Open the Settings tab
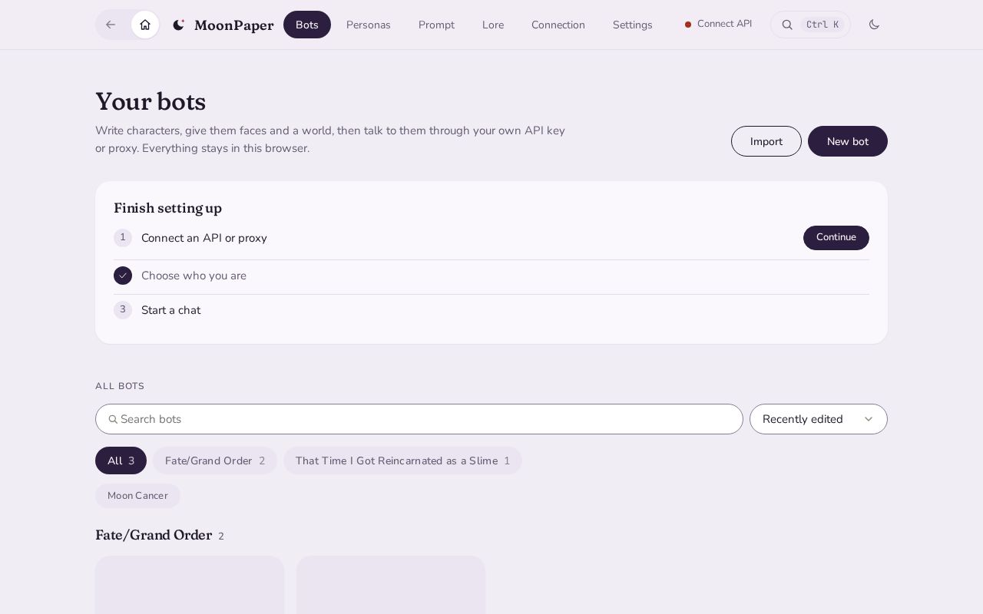The width and height of the screenshot is (983, 614). pos(633,25)
